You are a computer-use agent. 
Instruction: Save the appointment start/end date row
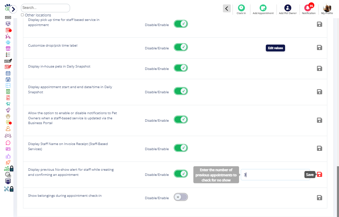(x=319, y=92)
